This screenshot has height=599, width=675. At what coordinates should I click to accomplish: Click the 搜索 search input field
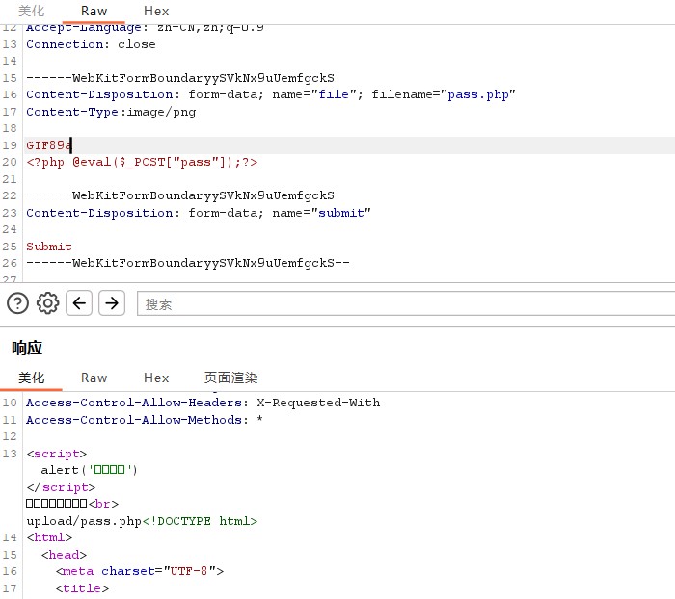point(406,303)
